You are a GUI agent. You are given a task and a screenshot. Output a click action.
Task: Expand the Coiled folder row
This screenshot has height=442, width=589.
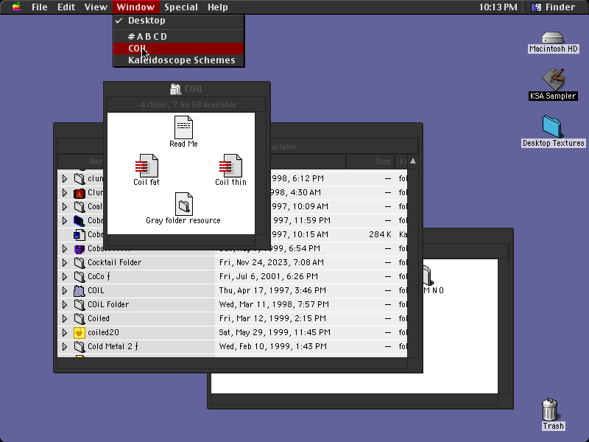[65, 318]
